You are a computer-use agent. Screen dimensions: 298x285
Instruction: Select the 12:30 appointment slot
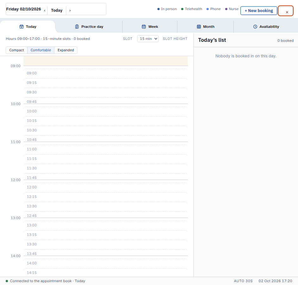click(106, 207)
